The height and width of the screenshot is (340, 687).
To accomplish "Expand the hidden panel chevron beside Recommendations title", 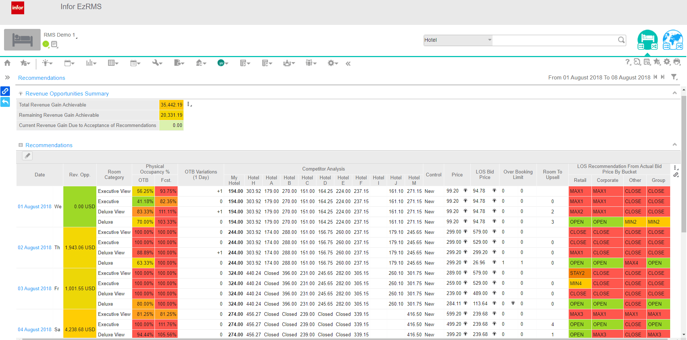I will point(7,77).
